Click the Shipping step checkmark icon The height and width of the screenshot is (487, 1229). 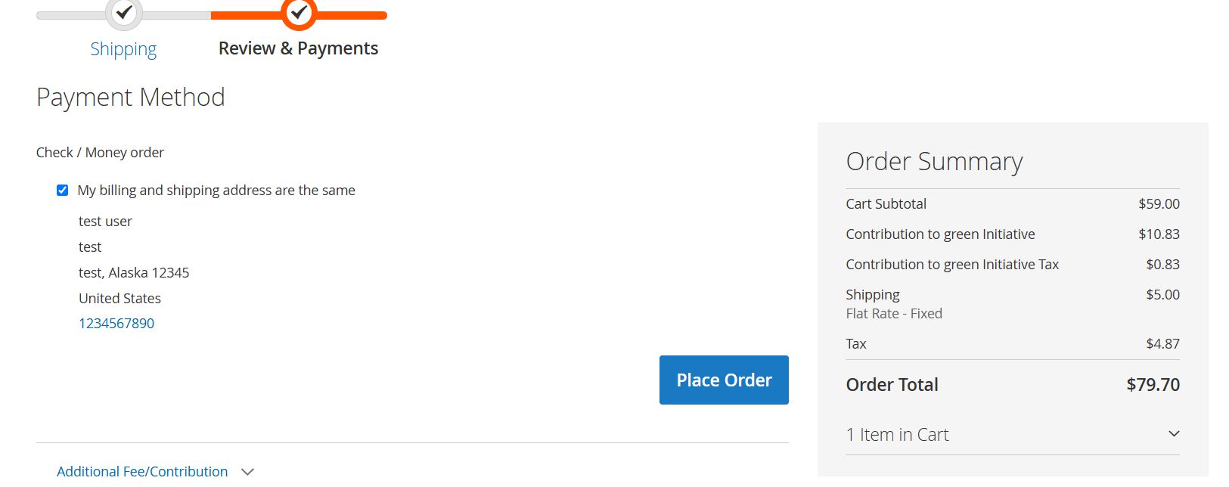124,12
